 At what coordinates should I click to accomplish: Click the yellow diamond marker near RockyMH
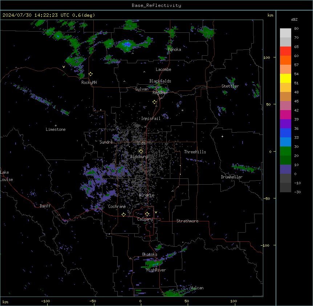coord(91,74)
